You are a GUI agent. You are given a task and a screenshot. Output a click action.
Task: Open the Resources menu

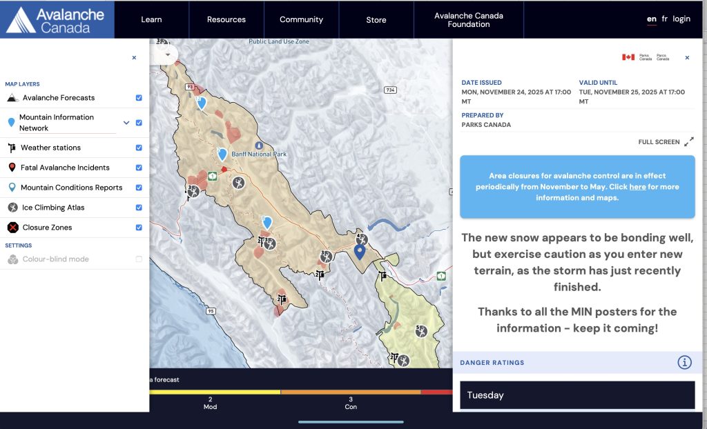(226, 19)
